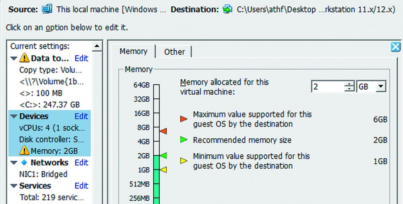
Task: Click the memory allocation value field
Action: coord(328,87)
